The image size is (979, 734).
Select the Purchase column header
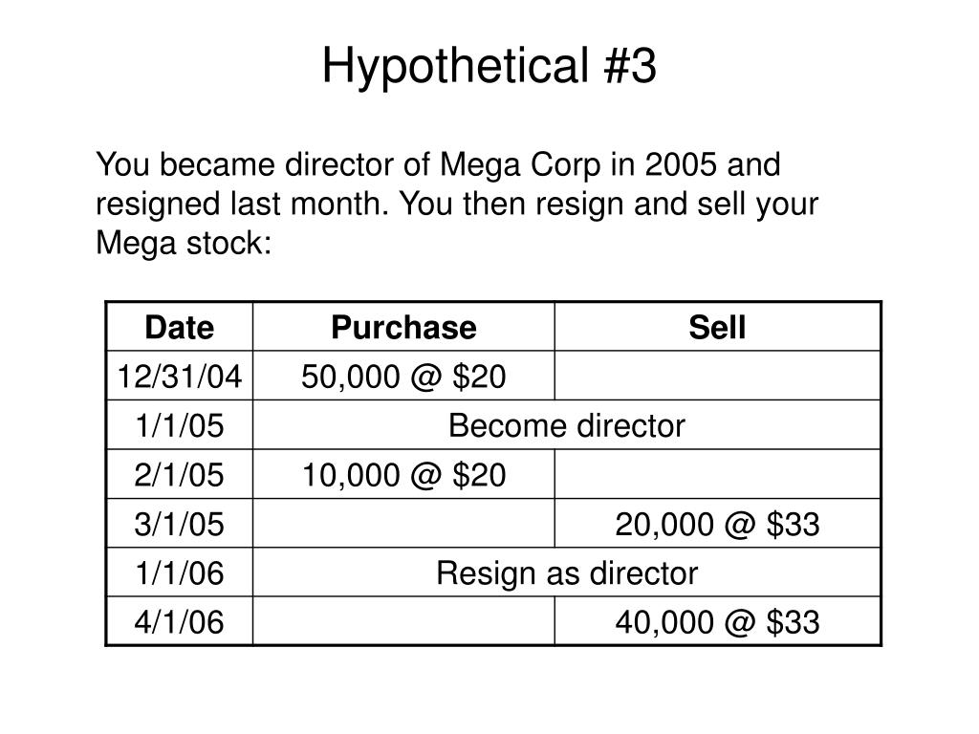[x=403, y=327]
